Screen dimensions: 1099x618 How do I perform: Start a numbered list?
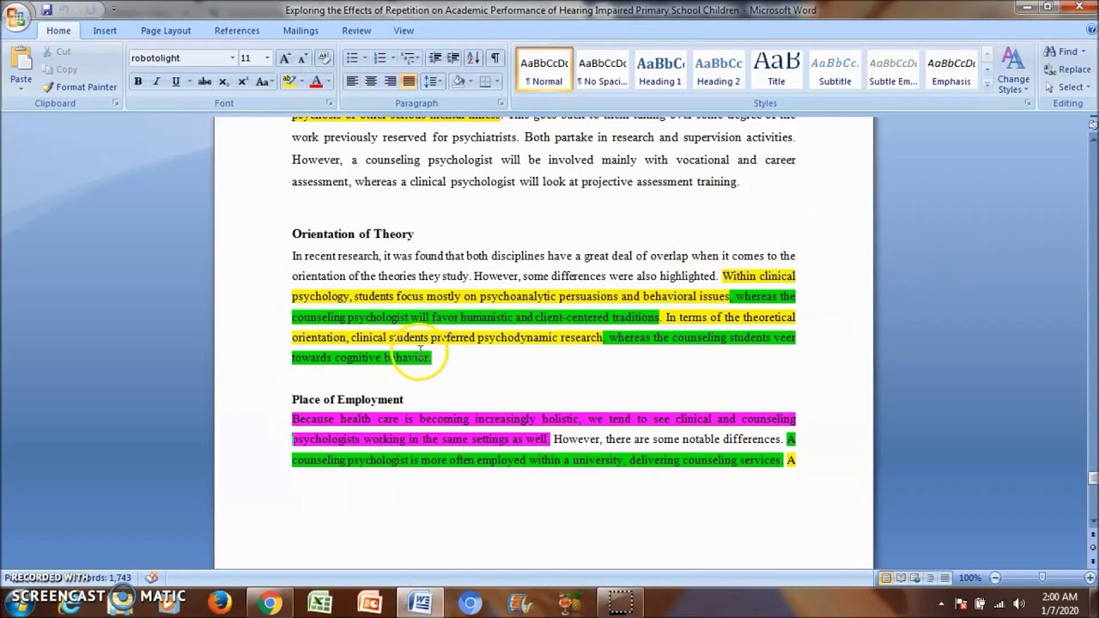[380, 58]
